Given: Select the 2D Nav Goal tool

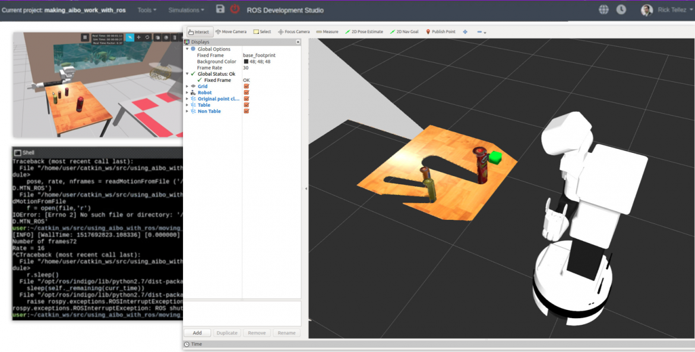Looking at the screenshot, I should tap(405, 32).
